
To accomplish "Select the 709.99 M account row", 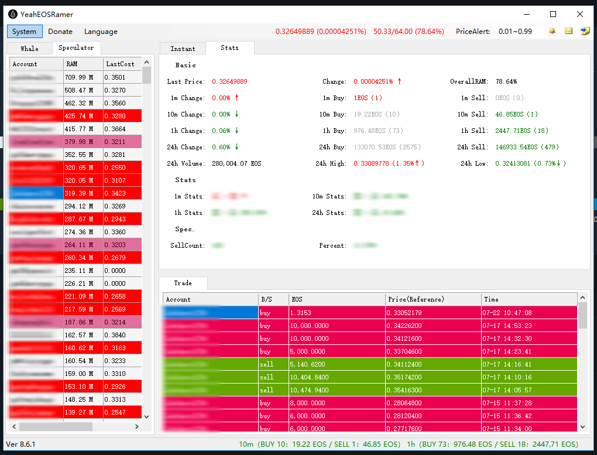I will [x=76, y=77].
